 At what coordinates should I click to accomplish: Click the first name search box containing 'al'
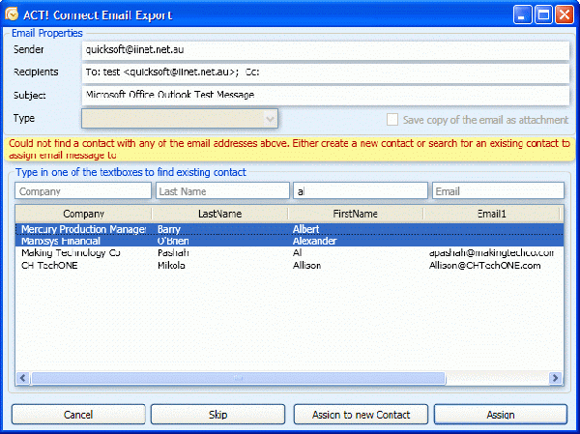tap(361, 191)
